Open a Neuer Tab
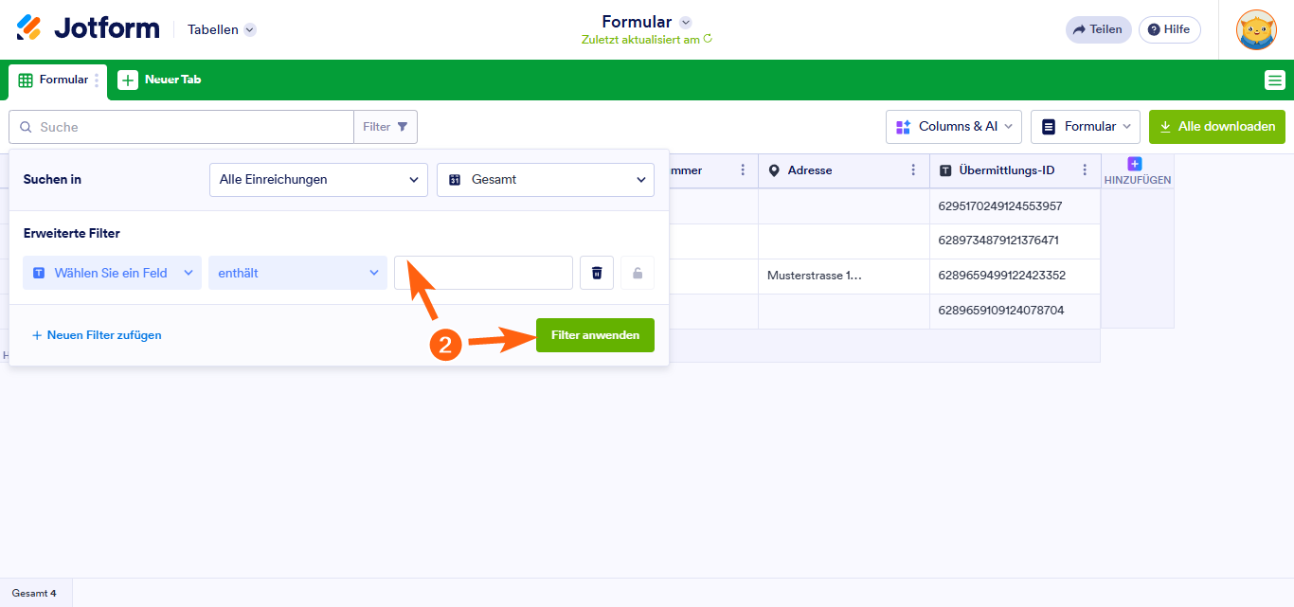Viewport: 1294px width, 607px height. (160, 80)
